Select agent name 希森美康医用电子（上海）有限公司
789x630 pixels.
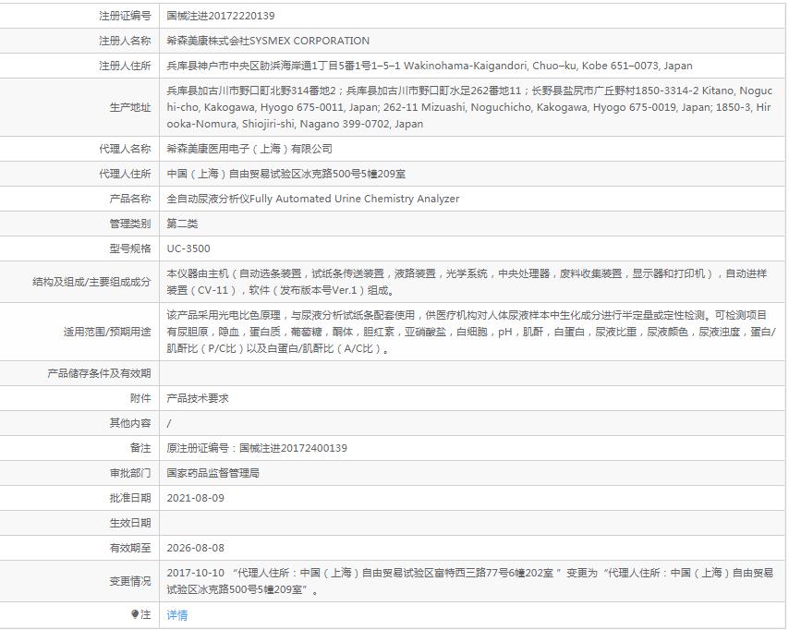249,149
